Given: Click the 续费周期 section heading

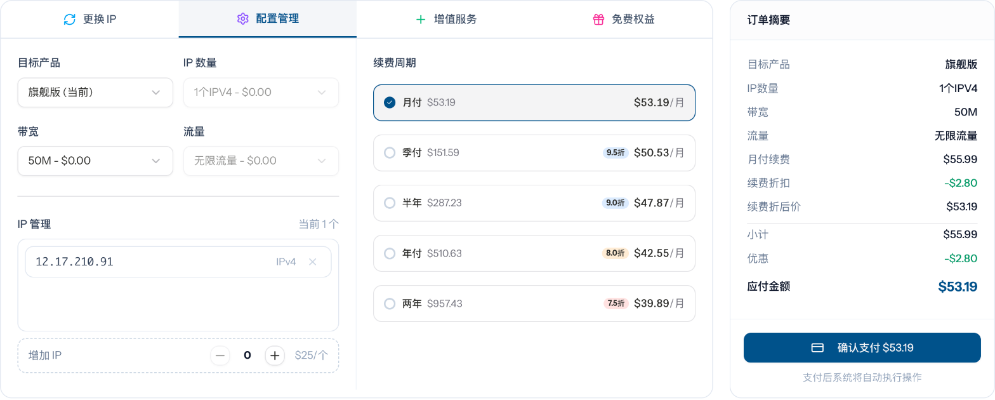Looking at the screenshot, I should point(395,63).
